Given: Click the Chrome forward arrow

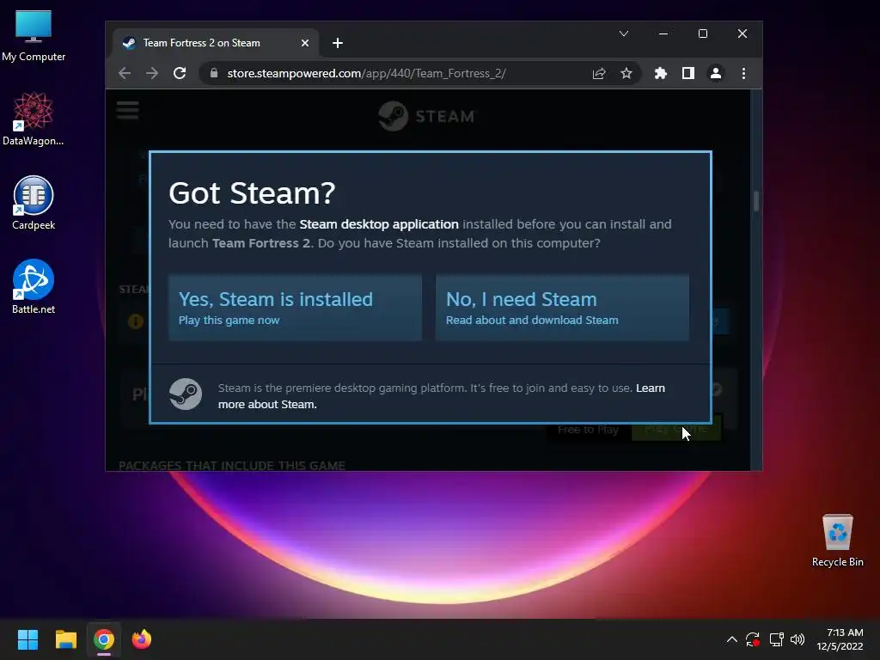Looking at the screenshot, I should coord(152,73).
